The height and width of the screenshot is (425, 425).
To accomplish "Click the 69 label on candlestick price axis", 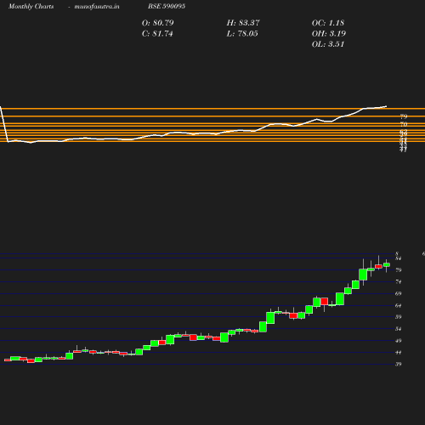I will coord(399,293).
